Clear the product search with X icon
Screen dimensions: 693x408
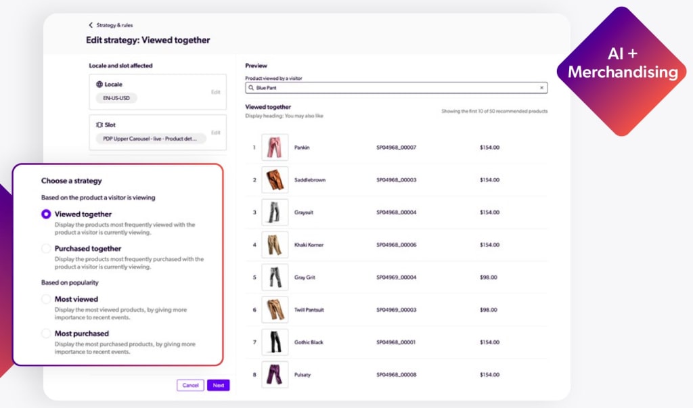click(541, 88)
